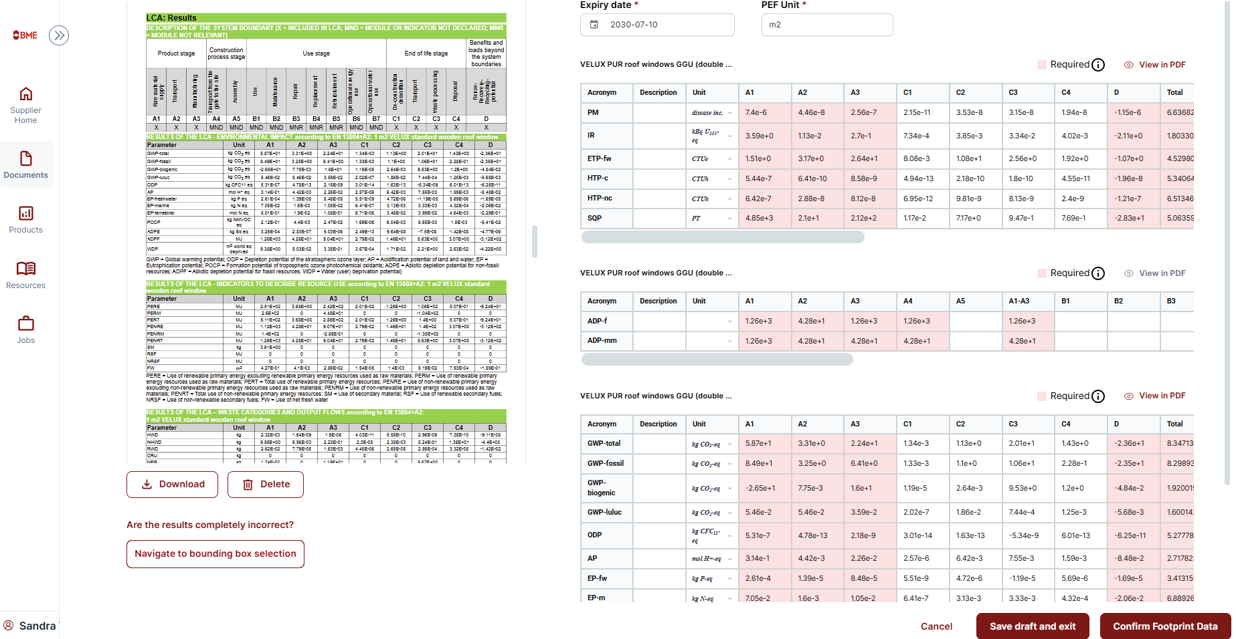
Task: Click the Confirm Footprint Data button
Action: 1164,626
